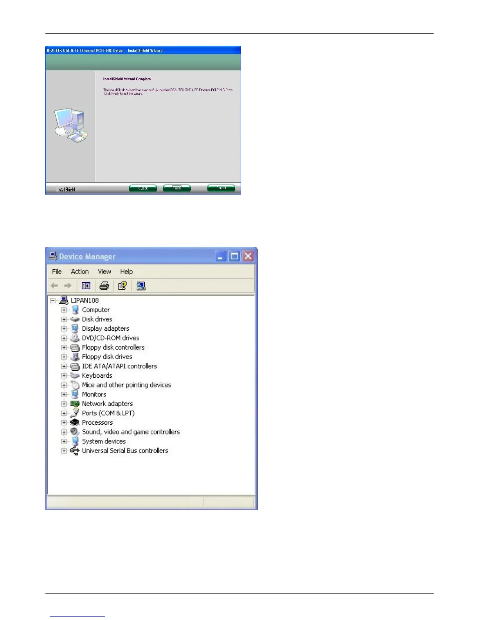Select the Processors label
Image resolution: width=479 pixels, height=620 pixels.
click(97, 422)
